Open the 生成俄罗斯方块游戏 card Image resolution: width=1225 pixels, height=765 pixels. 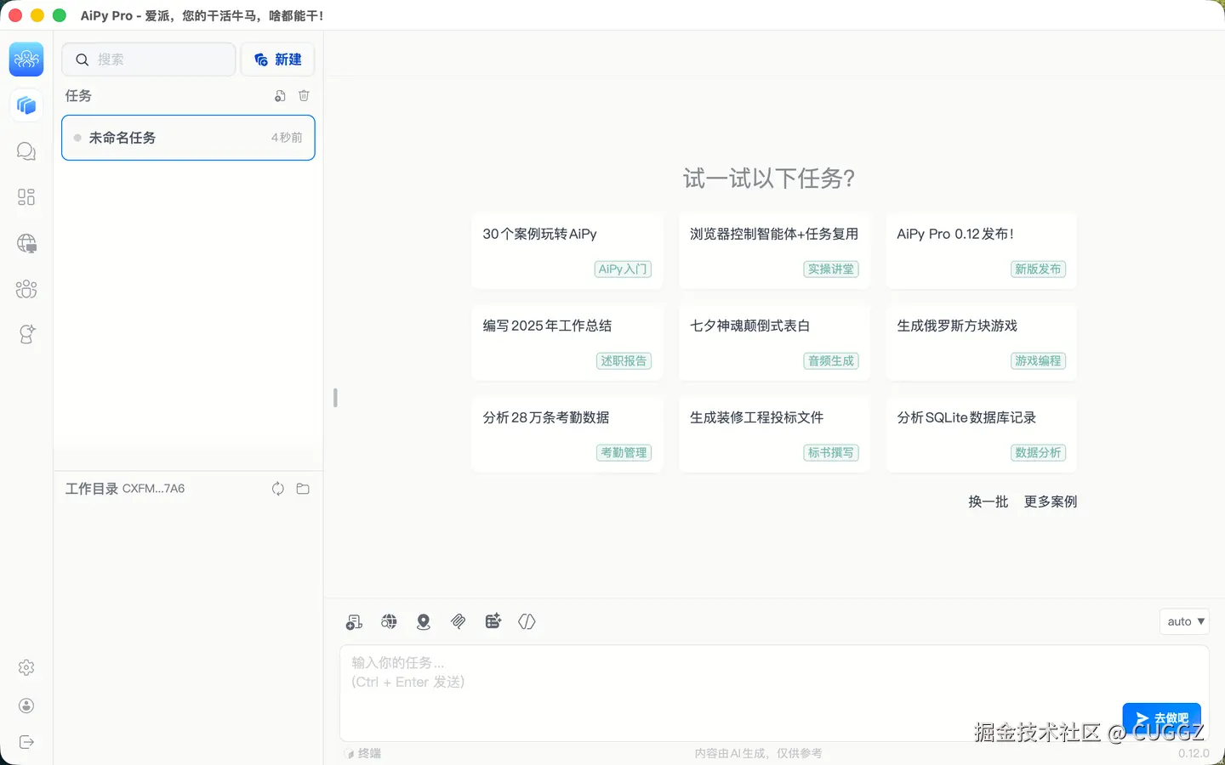pyautogui.click(x=982, y=343)
